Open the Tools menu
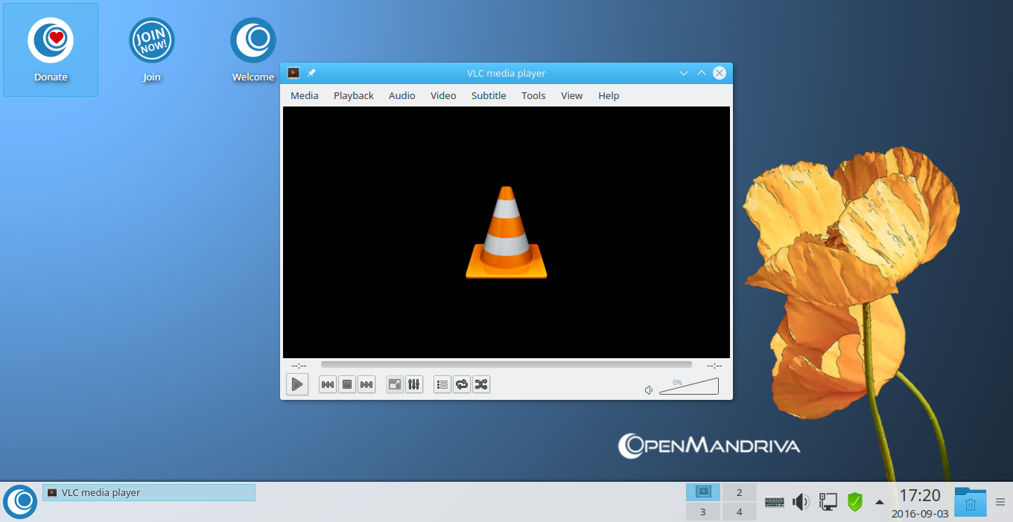The width and height of the screenshot is (1013, 522). point(533,95)
